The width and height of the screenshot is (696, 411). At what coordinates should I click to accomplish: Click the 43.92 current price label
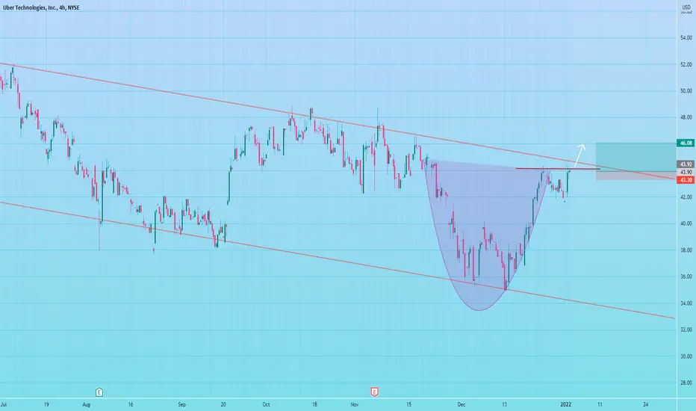pyautogui.click(x=686, y=164)
